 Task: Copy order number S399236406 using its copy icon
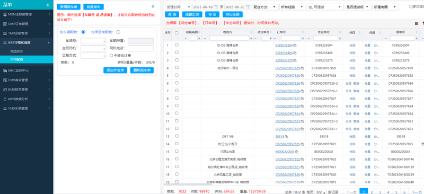(295, 53)
